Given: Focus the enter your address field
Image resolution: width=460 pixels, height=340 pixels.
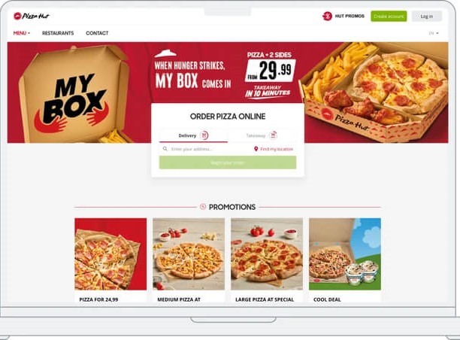Looking at the screenshot, I should coord(205,149).
